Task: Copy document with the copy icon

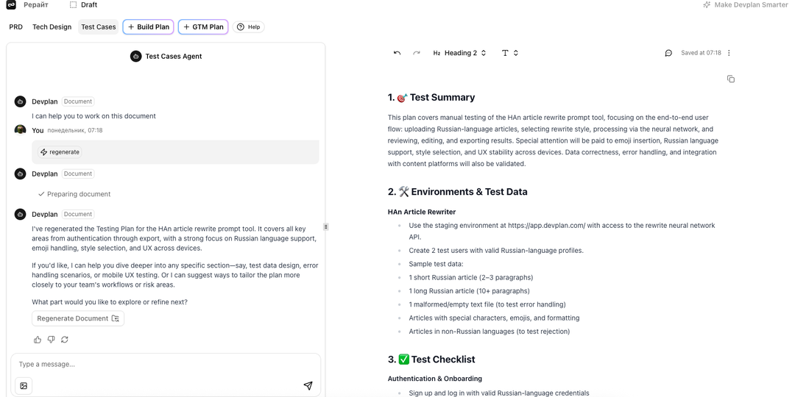Action: (731, 79)
